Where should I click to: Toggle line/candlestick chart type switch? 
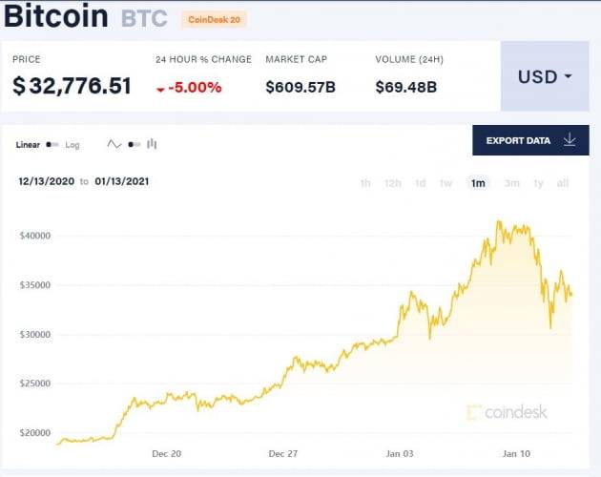[x=134, y=145]
